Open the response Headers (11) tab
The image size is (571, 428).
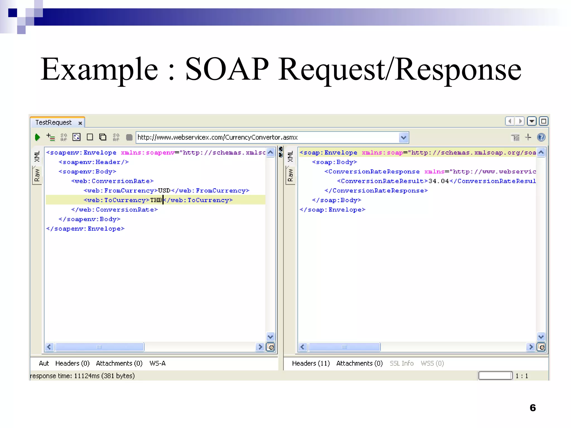(311, 363)
